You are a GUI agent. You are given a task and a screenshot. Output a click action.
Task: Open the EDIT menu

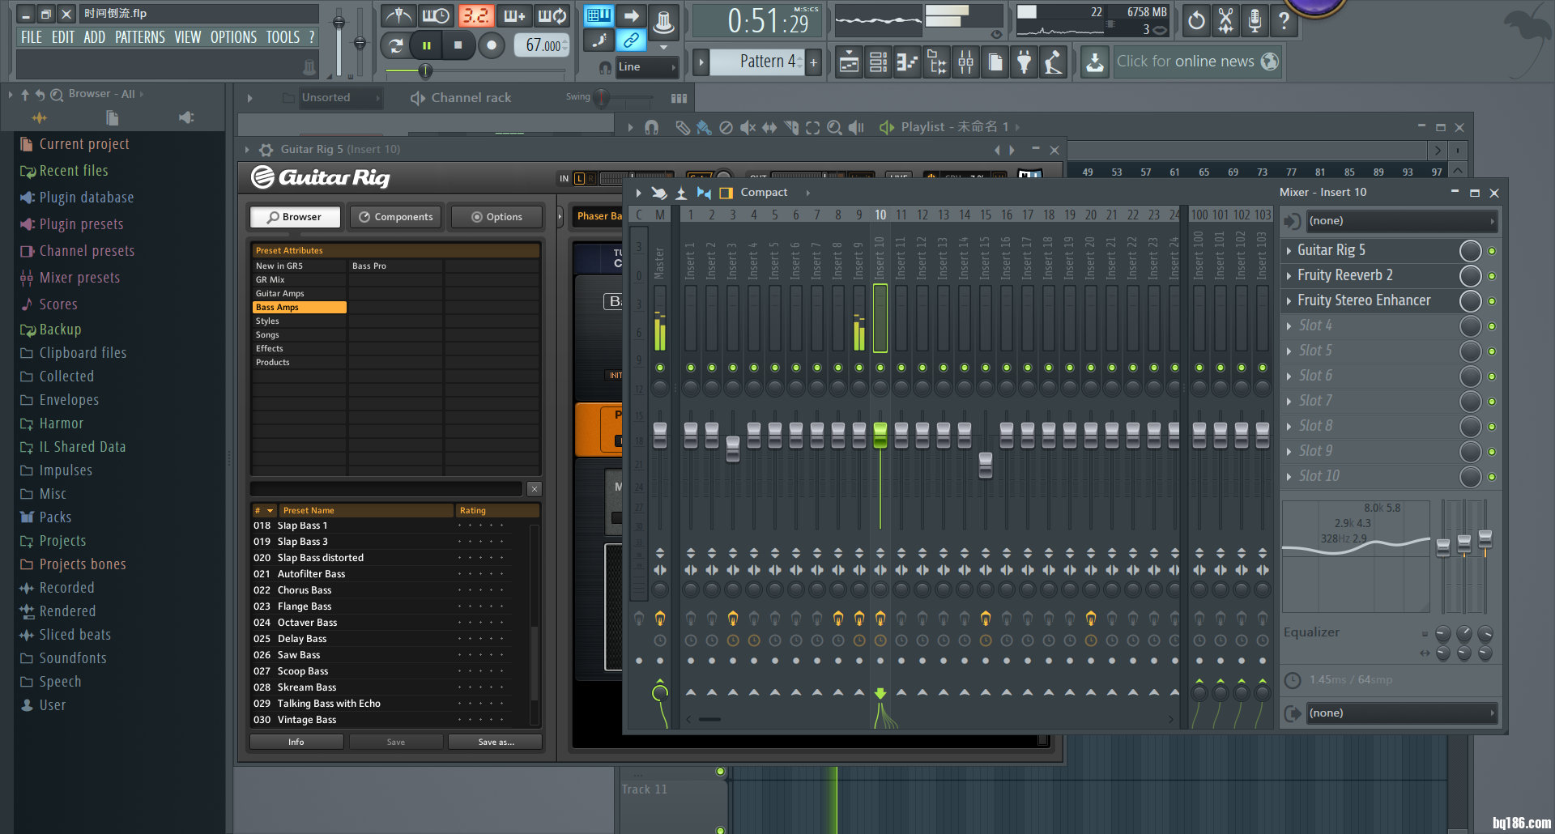tap(63, 37)
